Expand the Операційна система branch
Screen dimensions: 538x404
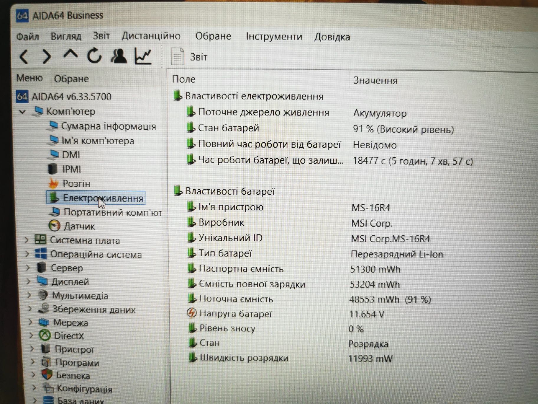(27, 254)
